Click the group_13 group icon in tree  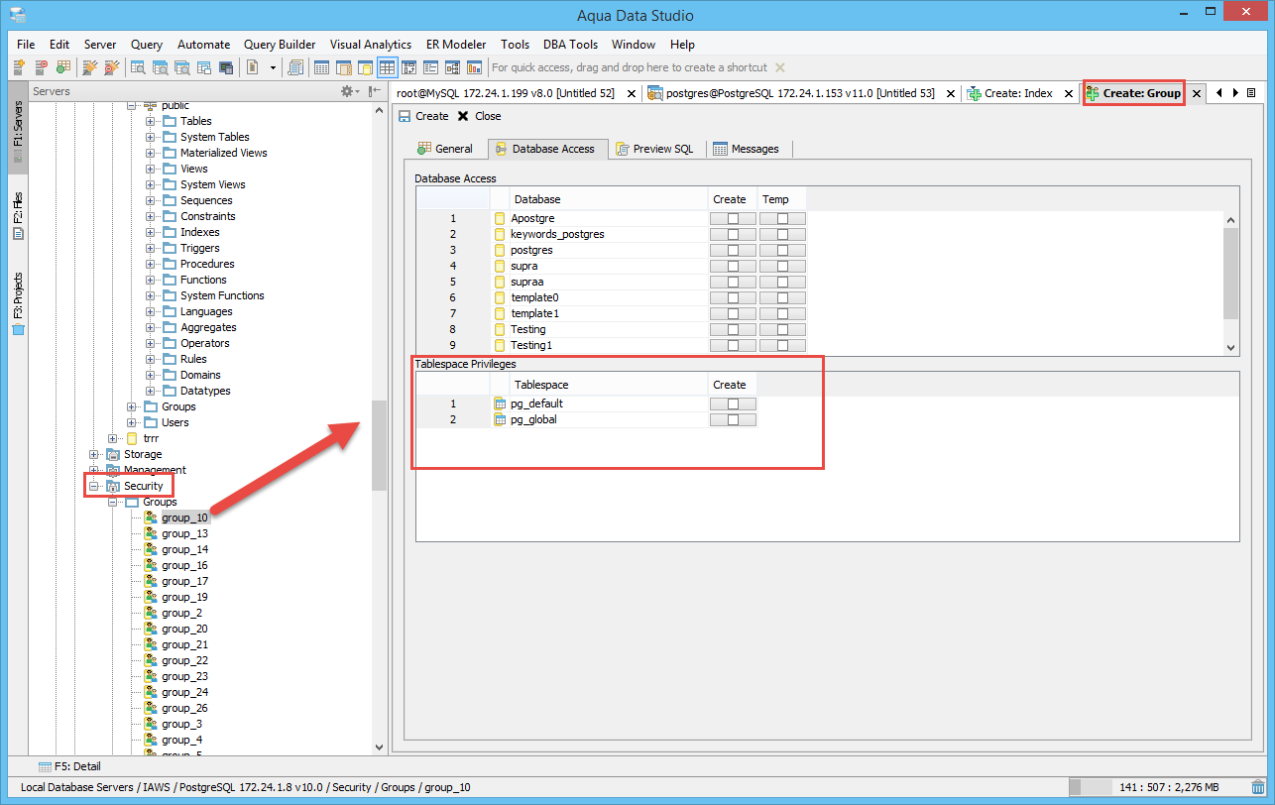tap(151, 533)
